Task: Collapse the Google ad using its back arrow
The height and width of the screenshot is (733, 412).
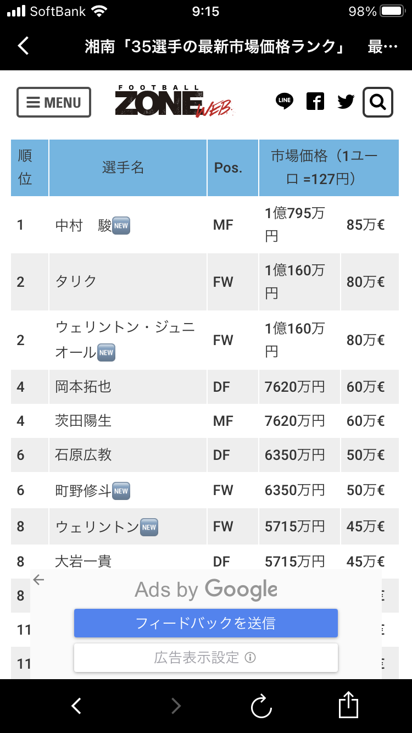Action: click(x=38, y=579)
